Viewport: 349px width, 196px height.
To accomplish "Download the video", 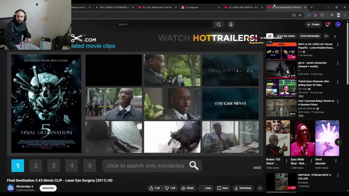I will coord(243,188).
